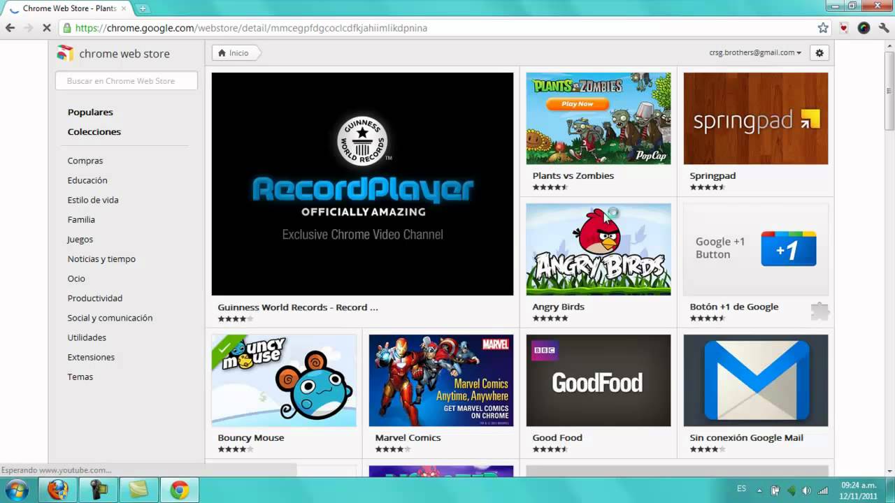Select the Utilidades category
The image size is (895, 503).
(x=87, y=337)
